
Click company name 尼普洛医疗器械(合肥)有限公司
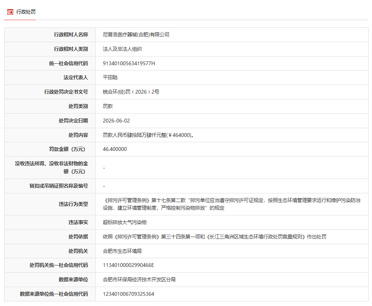136,35
